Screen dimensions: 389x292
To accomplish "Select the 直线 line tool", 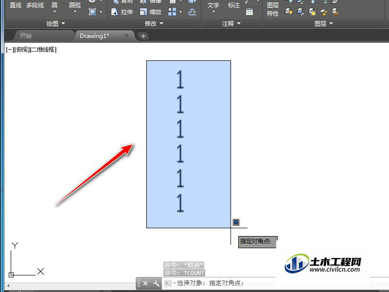I will pos(16,5).
